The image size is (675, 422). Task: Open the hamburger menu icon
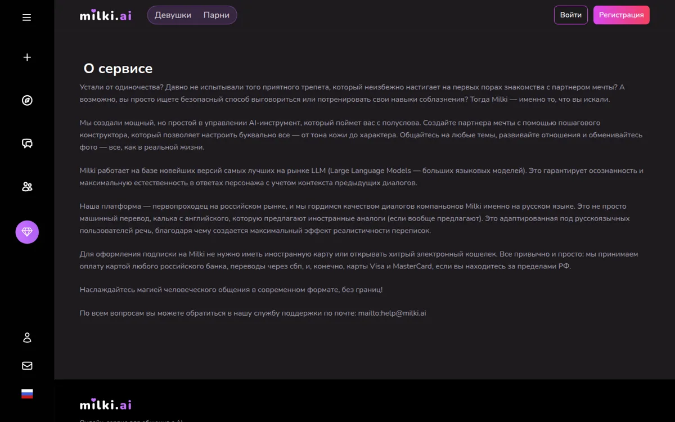(26, 17)
